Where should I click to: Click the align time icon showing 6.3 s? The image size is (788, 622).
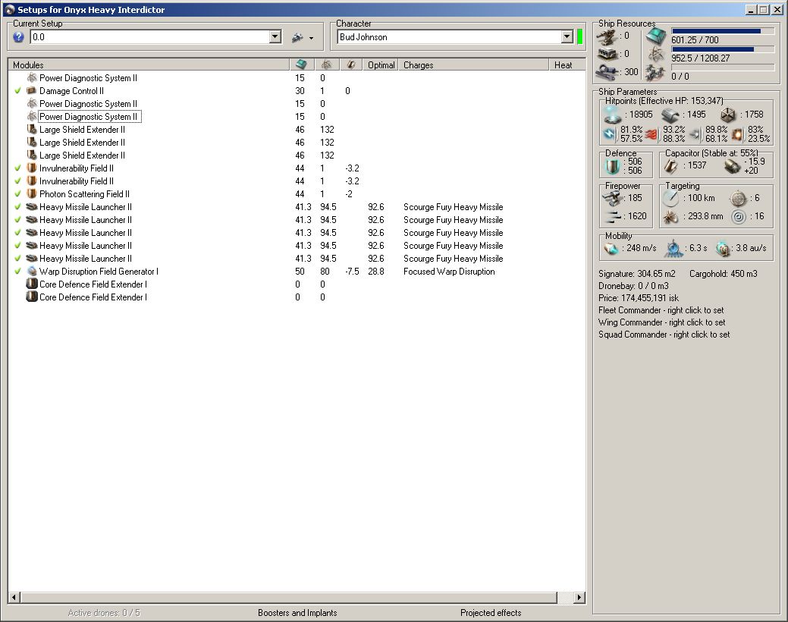674,248
